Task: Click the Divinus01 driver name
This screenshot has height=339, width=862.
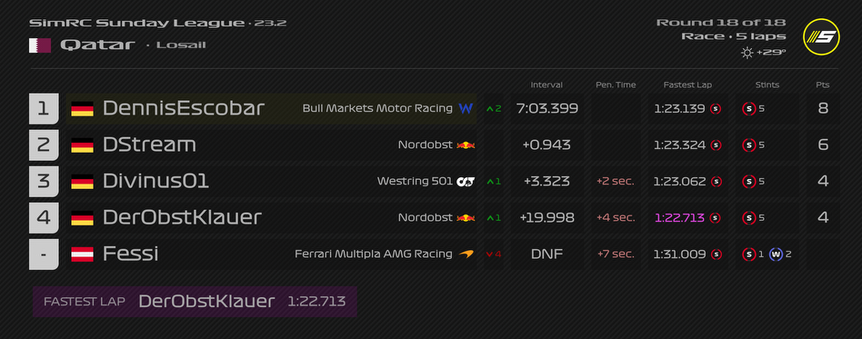Action: click(155, 181)
